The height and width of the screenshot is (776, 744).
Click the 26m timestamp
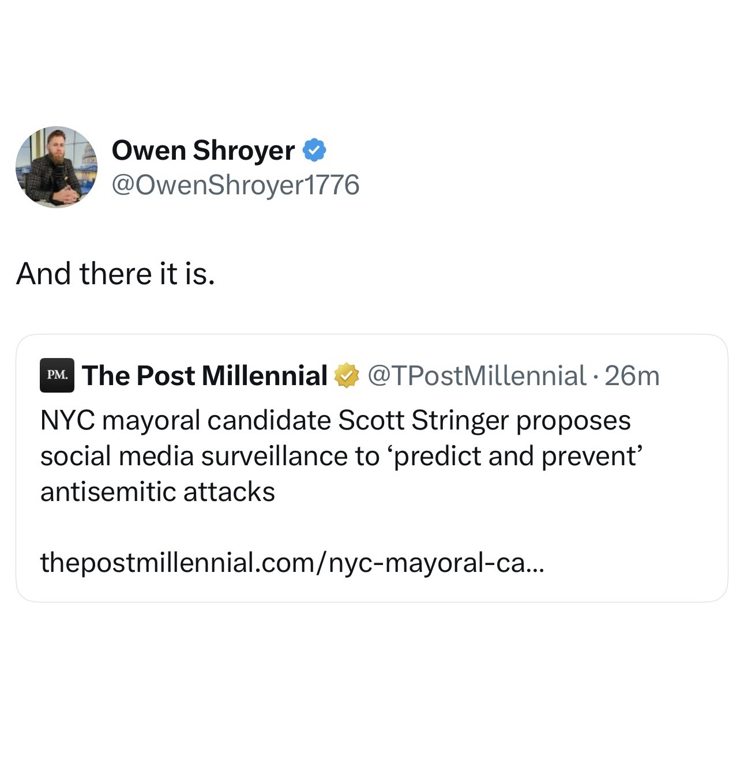632,376
